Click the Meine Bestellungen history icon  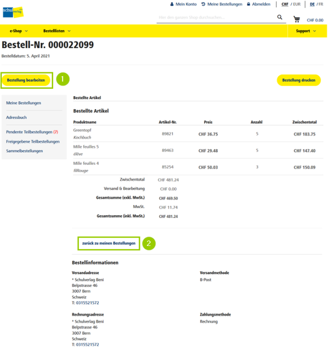click(x=203, y=4)
